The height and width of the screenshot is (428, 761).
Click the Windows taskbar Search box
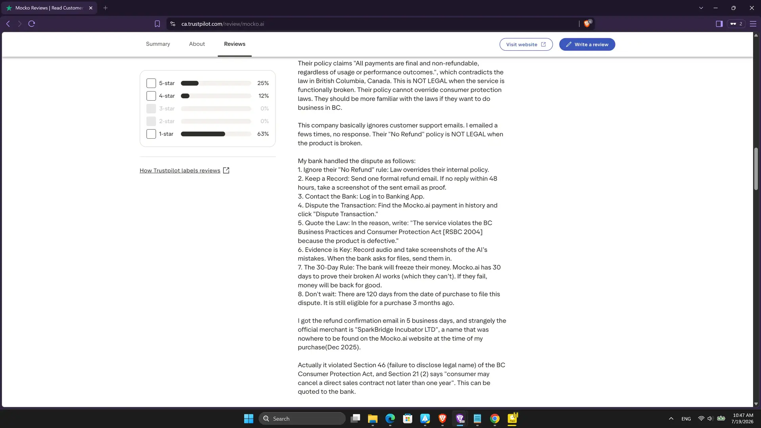(302, 418)
